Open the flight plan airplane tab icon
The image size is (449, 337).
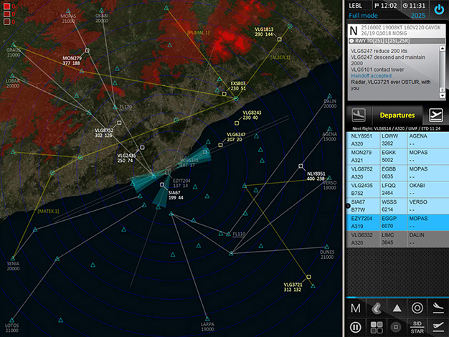point(435,115)
